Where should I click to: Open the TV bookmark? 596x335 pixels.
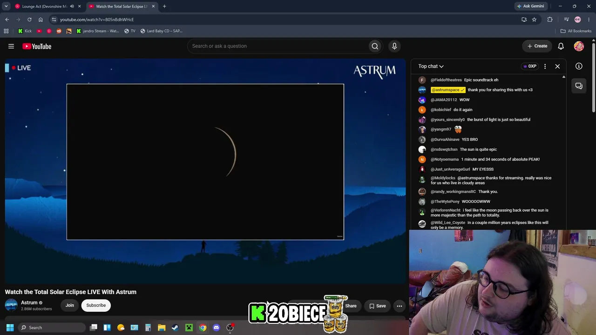tap(130, 31)
